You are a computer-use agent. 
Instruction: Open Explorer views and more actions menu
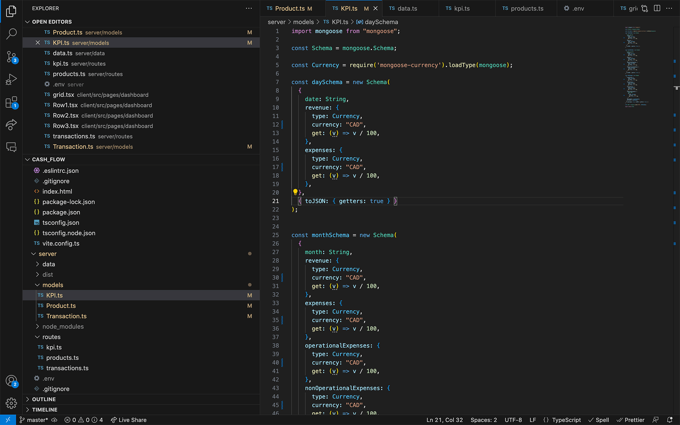249,8
